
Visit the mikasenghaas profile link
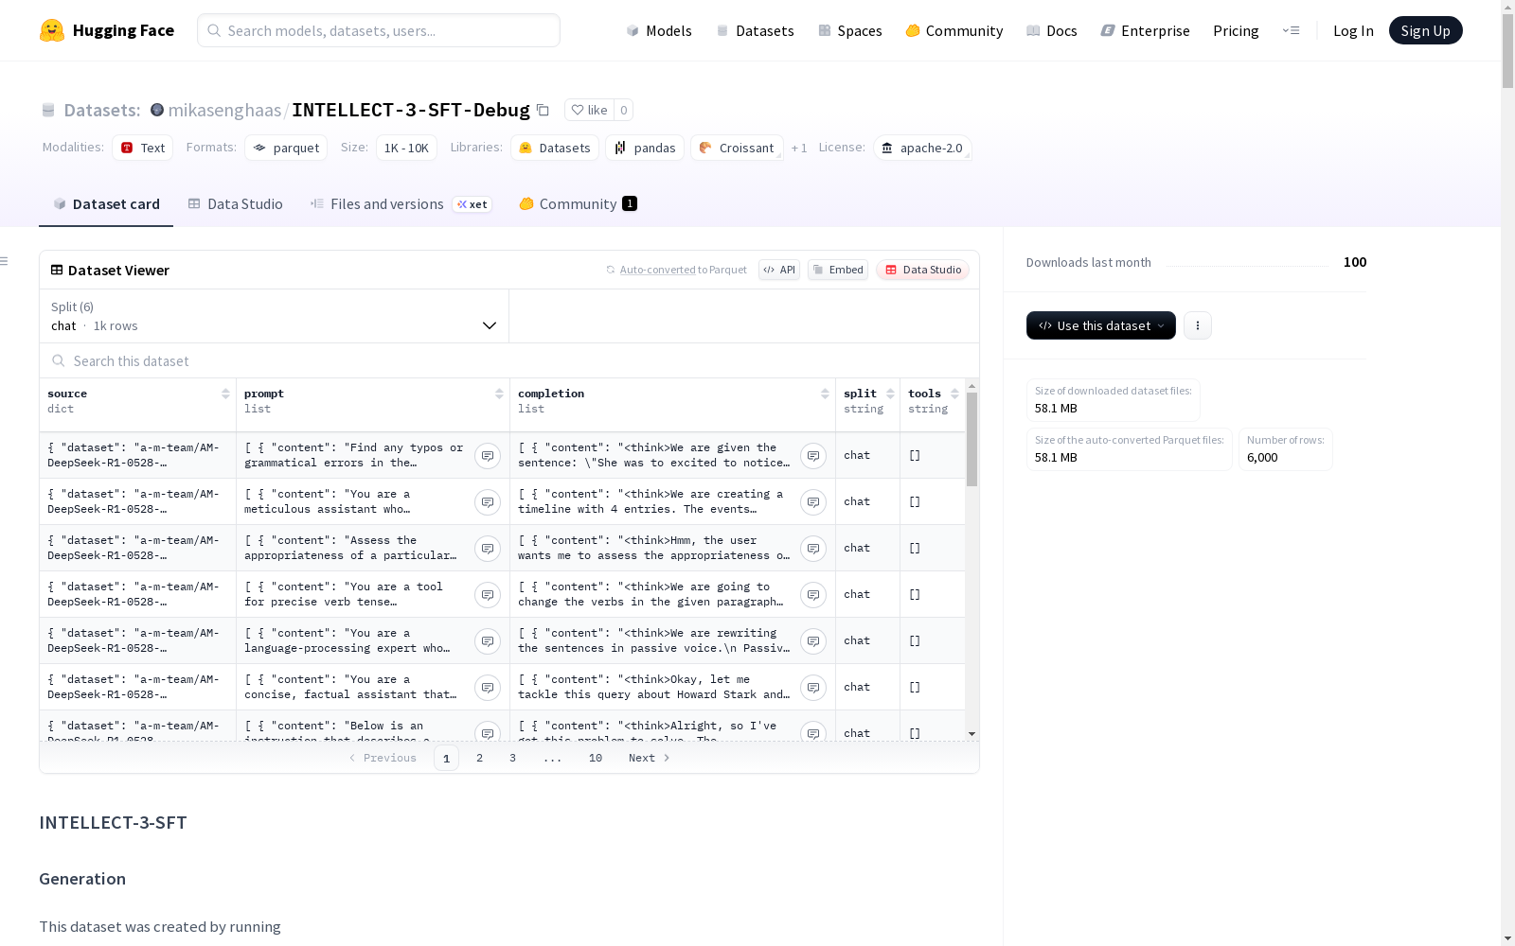224,110
